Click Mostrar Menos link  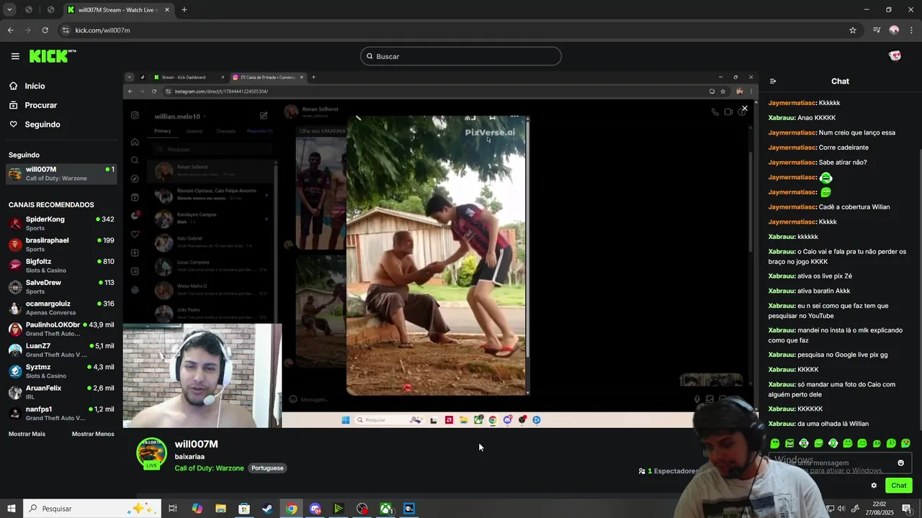click(93, 434)
